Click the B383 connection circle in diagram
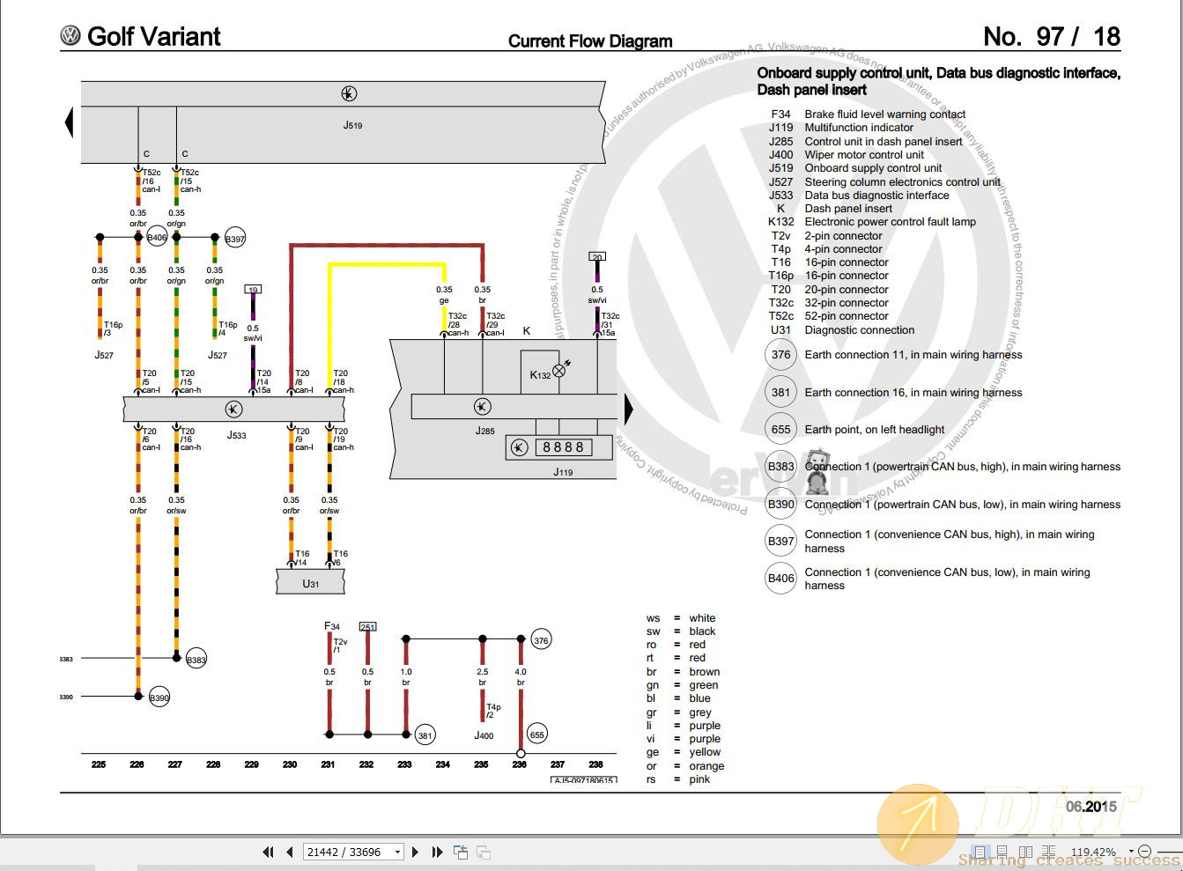 click(x=196, y=660)
